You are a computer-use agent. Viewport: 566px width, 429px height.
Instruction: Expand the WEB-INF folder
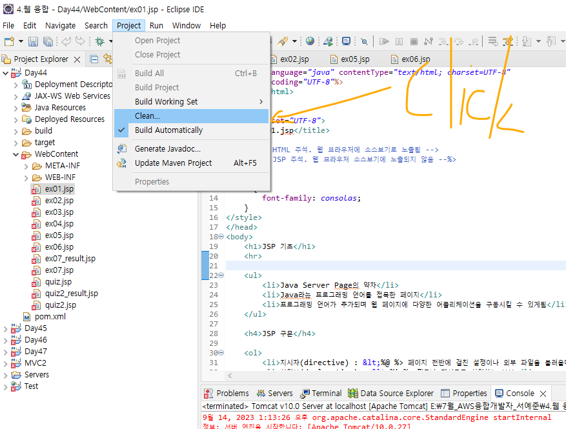(x=26, y=178)
